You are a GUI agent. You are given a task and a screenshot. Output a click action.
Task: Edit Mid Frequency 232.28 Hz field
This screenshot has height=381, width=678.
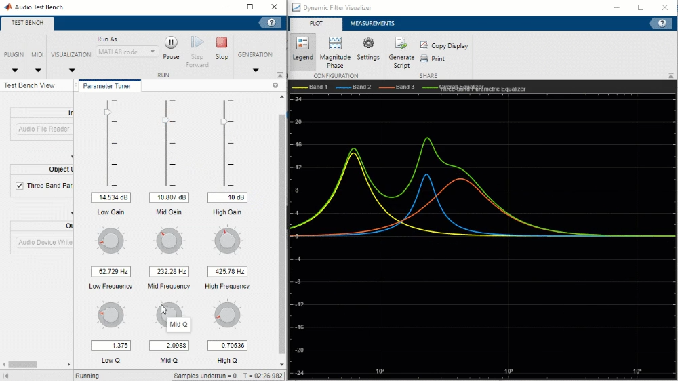coord(169,272)
